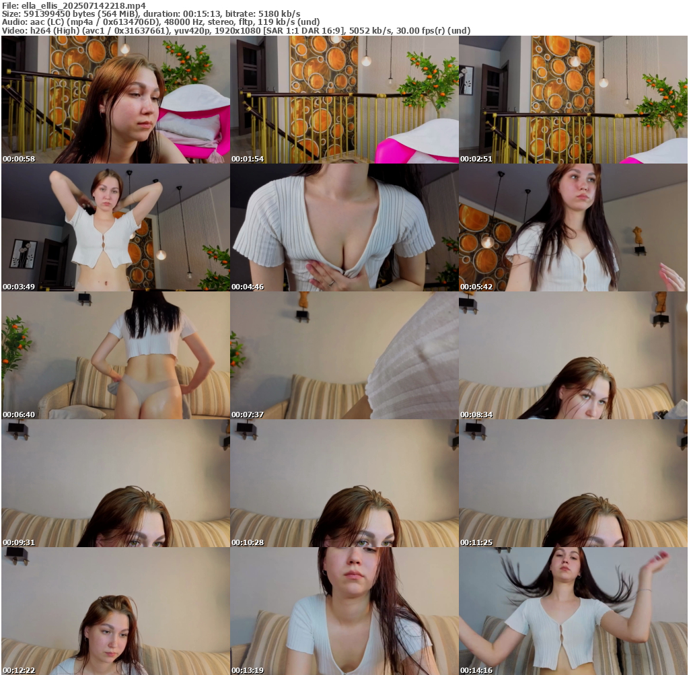Viewport: 689px width, 675px height.
Task: Click the 'Video: h264 (High)' line
Action: tap(236, 30)
